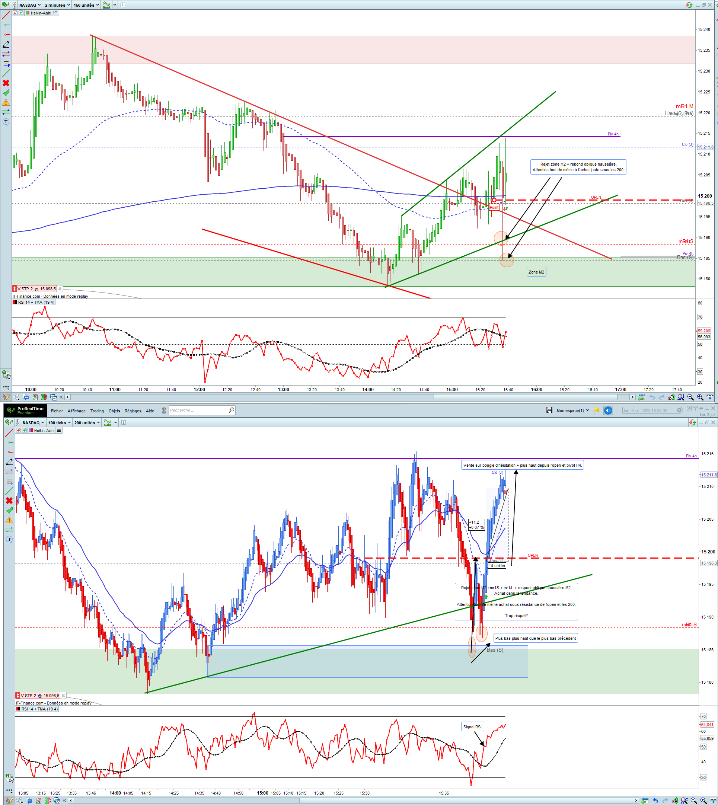Click zoom out magnifier on top chart
Image resolution: width=718 pixels, height=805 pixels.
(690, 397)
